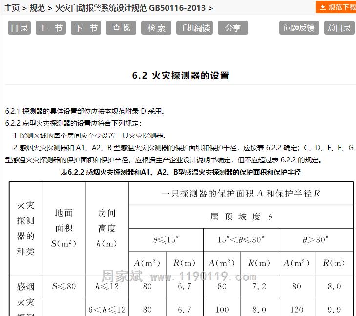356x316 pixels.
Task: Click the 感烟火灾 row label cell
Action: coord(26,296)
